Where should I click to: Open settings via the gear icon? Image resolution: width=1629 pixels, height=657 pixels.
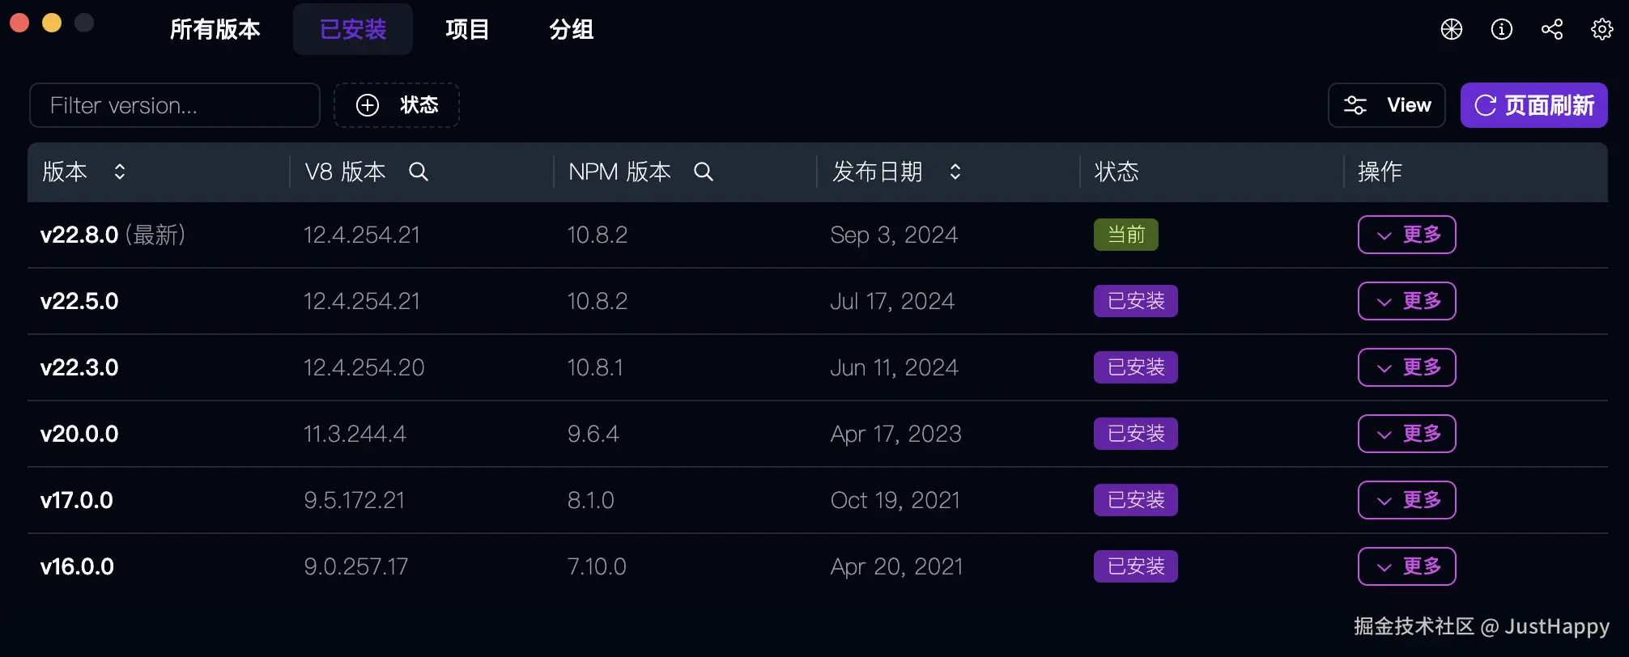[1601, 30]
